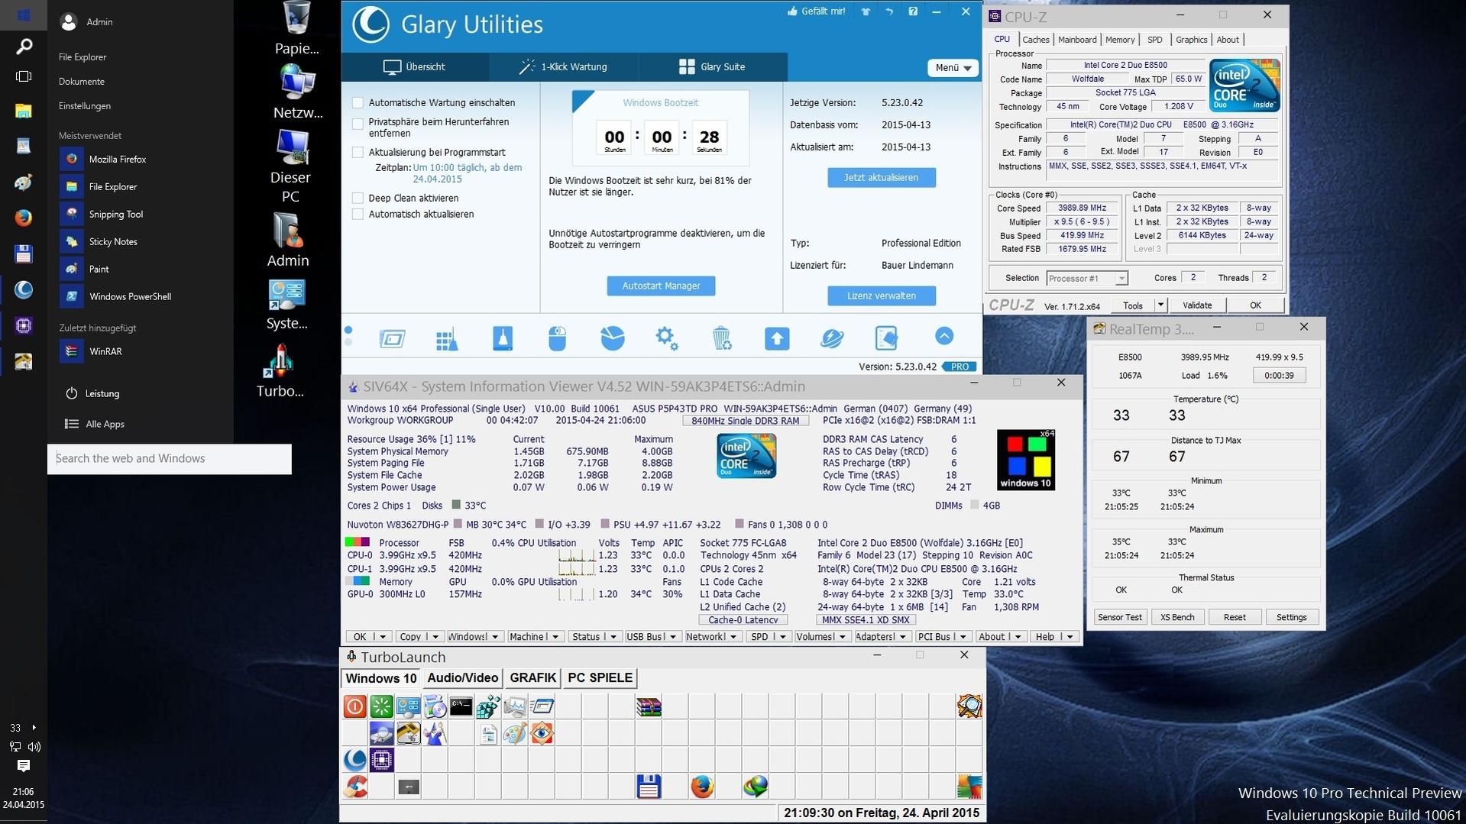Click the Start button Windows logo

point(24,15)
